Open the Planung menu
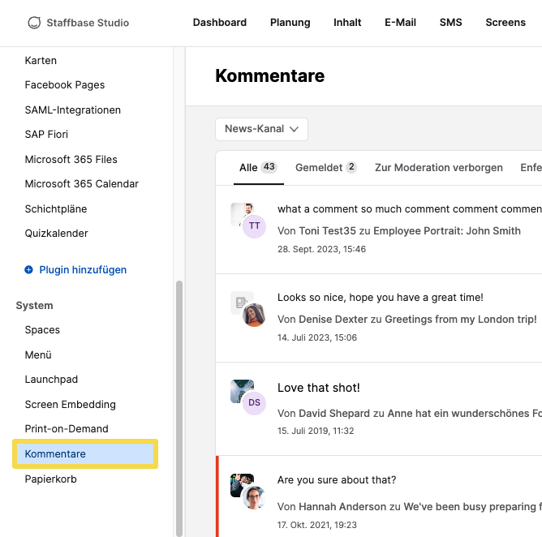The width and height of the screenshot is (542, 537). (x=290, y=23)
